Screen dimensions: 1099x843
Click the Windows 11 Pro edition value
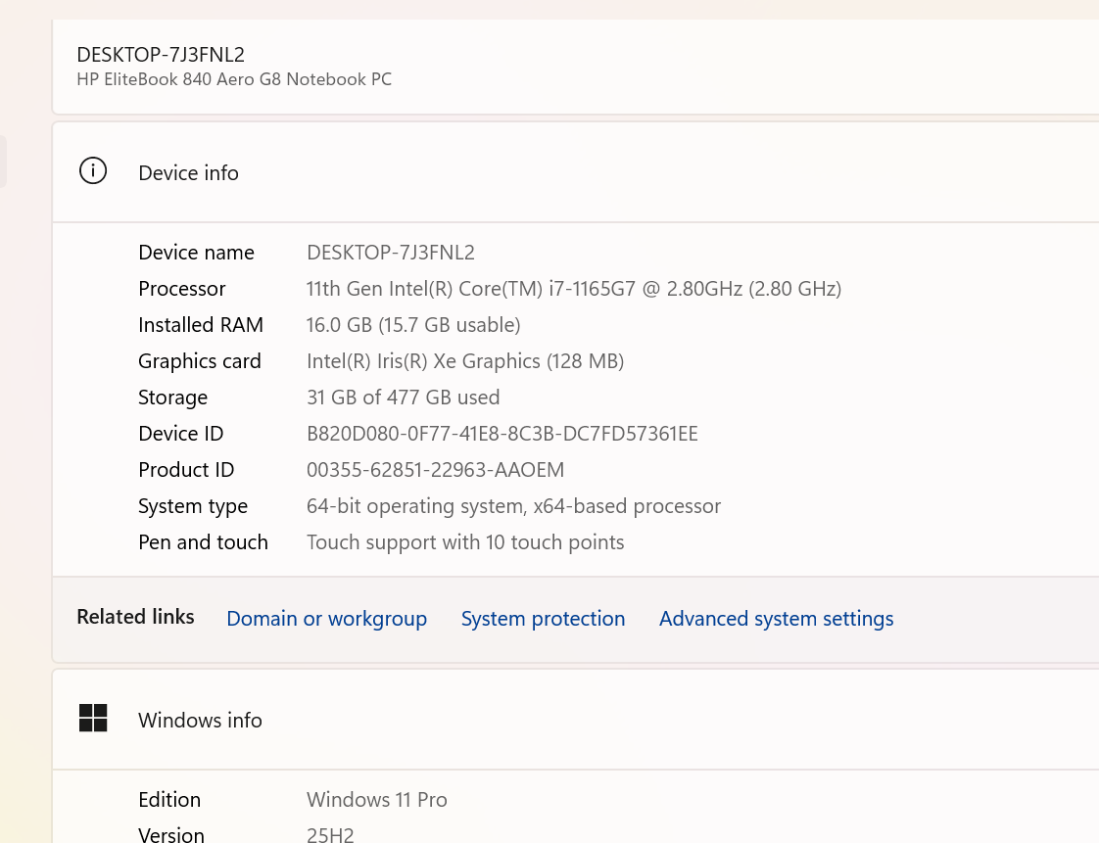coord(376,800)
